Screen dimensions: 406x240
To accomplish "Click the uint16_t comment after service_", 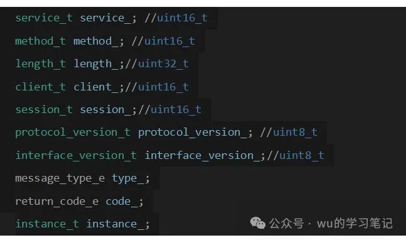I will pos(176,18).
